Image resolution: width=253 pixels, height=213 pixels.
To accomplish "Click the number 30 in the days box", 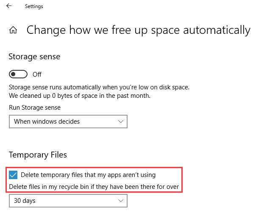I will coord(17,201).
